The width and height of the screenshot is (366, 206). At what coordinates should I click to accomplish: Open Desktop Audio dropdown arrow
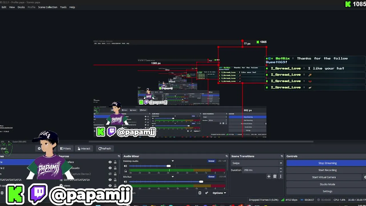(x=173, y=161)
